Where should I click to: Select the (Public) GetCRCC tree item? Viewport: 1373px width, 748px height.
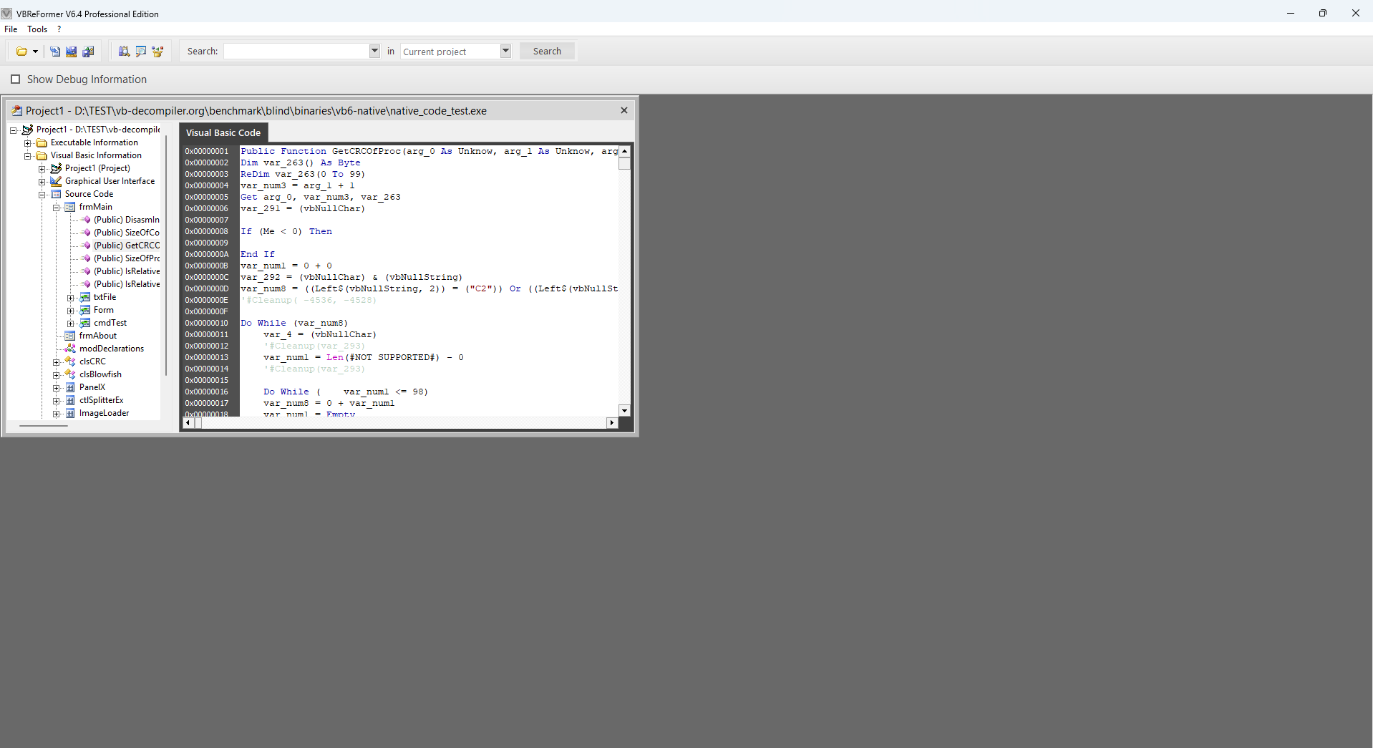pyautogui.click(x=127, y=246)
